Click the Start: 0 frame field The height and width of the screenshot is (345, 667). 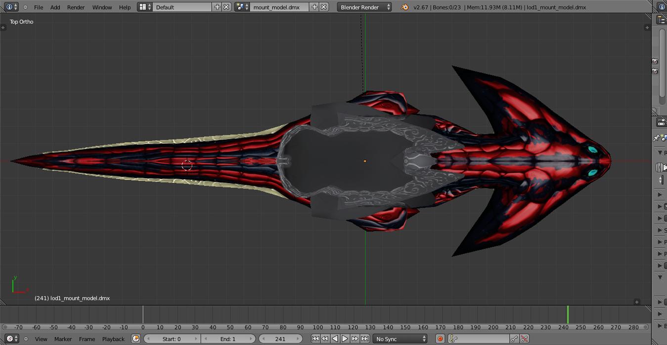tap(172, 339)
